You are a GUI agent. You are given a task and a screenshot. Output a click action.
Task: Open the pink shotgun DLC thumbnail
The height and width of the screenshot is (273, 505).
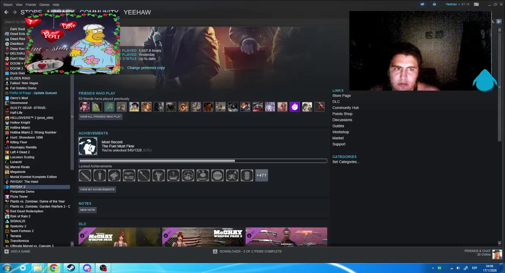tap(286, 237)
